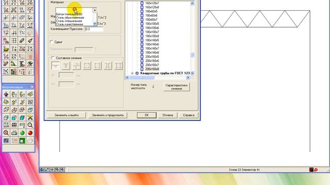
Task: Click the I-beam section icon in the tool palette
Action: point(22,64)
